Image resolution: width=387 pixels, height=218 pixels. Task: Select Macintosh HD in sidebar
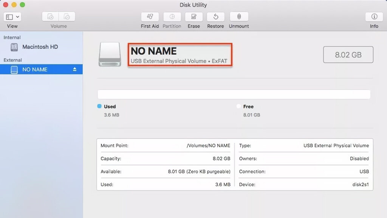41,47
